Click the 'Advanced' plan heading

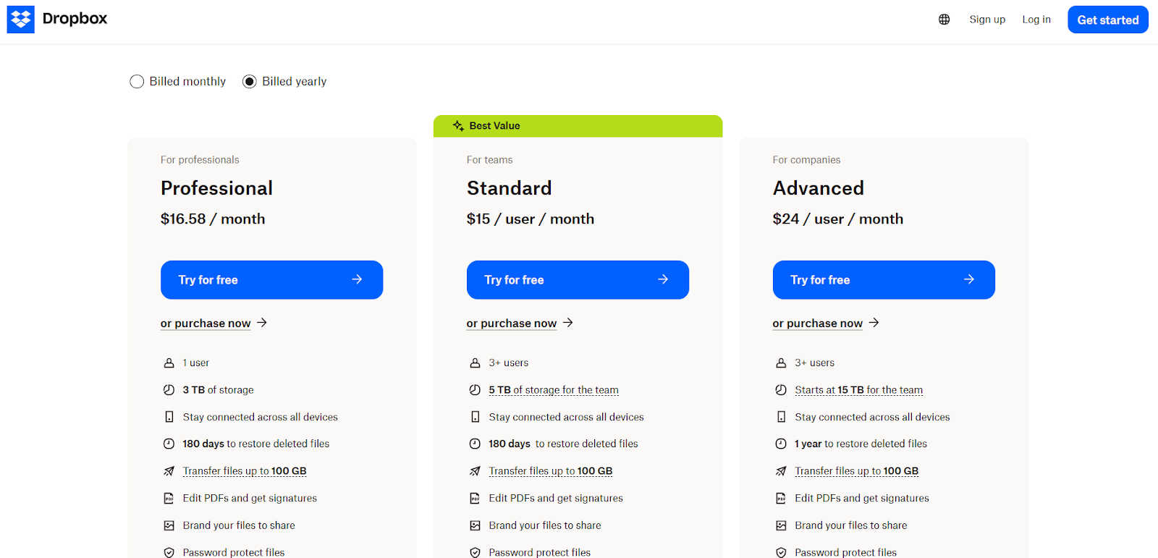[818, 188]
